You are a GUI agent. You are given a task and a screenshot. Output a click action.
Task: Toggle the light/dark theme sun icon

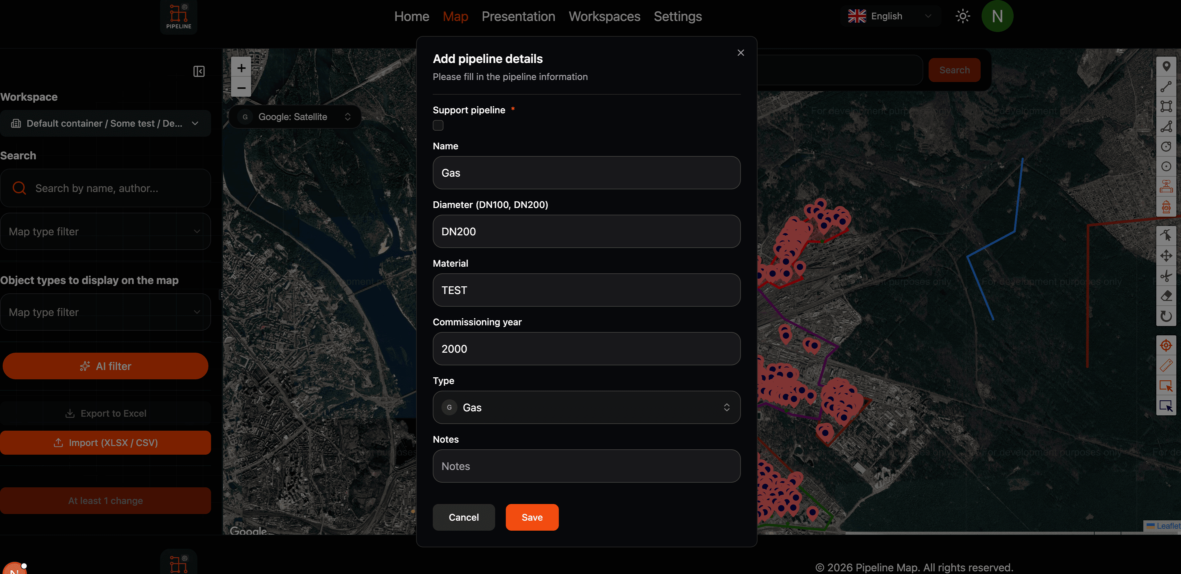click(963, 17)
